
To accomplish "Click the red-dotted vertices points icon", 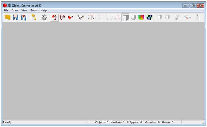I will tap(91, 17).
